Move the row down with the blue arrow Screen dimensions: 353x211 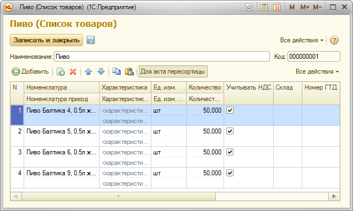click(101, 71)
